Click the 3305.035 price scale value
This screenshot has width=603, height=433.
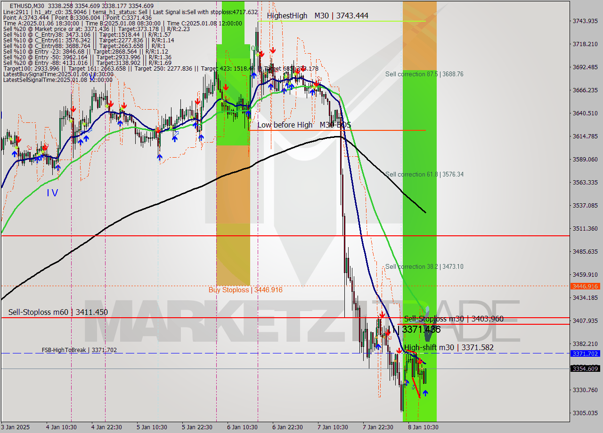(x=585, y=413)
